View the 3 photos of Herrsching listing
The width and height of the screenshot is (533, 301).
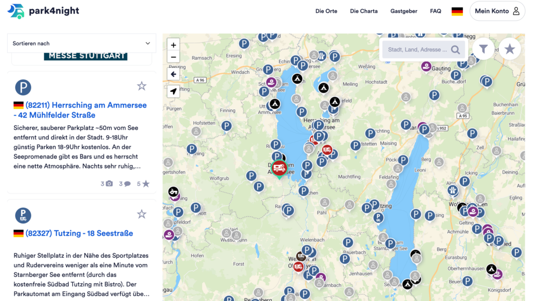pos(106,184)
